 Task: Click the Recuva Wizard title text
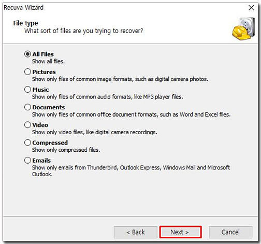24,8
